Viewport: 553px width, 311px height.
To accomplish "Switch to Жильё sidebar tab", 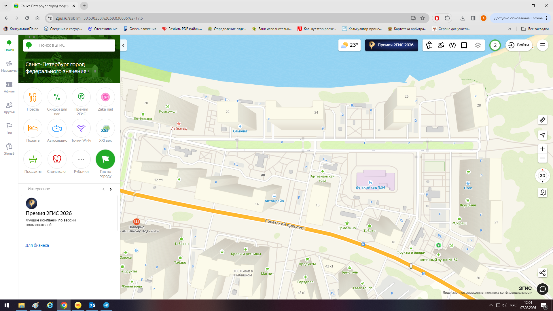I will tap(9, 149).
